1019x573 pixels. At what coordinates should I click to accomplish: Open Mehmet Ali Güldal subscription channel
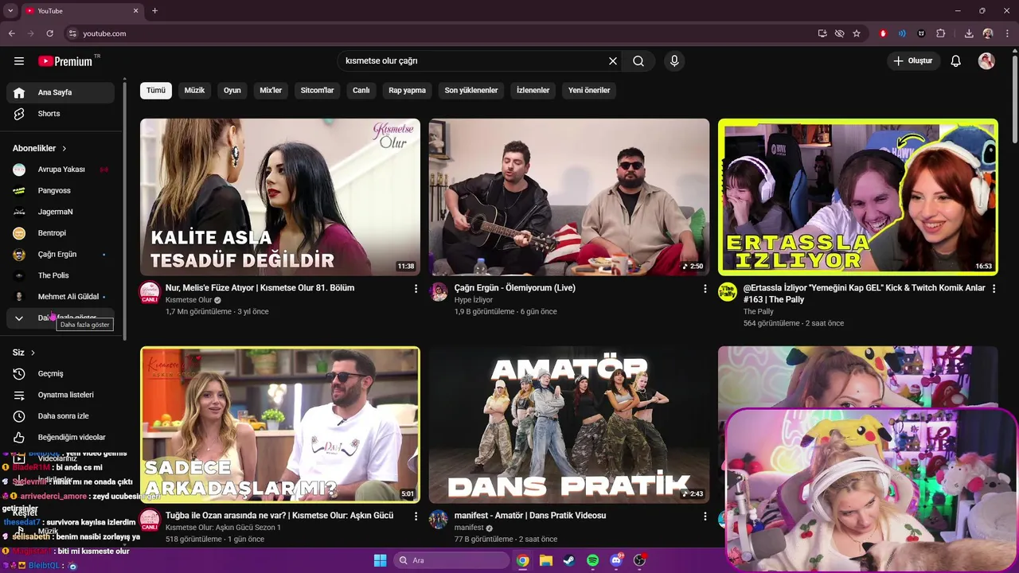(x=61, y=297)
